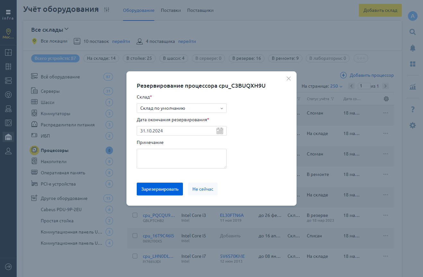Expand the Все склады selector
The width and height of the screenshot is (423, 277).
(x=50, y=30)
